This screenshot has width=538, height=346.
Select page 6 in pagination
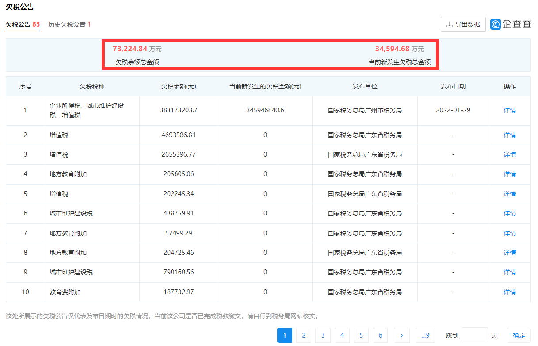380,335
